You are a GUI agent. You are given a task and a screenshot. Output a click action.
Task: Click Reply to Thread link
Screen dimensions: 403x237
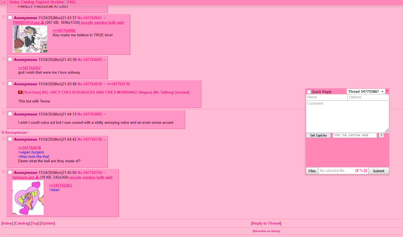tap(266, 223)
